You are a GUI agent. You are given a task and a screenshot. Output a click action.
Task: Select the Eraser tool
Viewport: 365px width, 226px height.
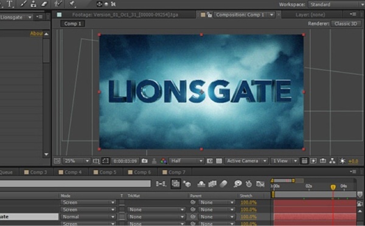click(x=44, y=4)
